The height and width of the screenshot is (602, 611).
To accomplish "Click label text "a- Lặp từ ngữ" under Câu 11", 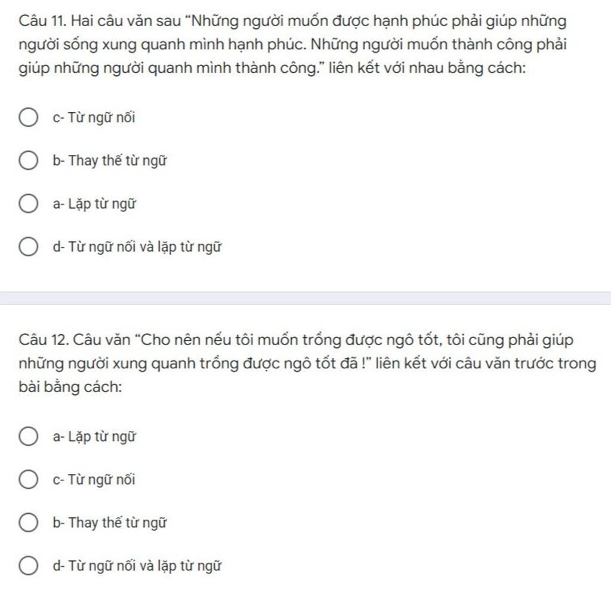I will (94, 204).
